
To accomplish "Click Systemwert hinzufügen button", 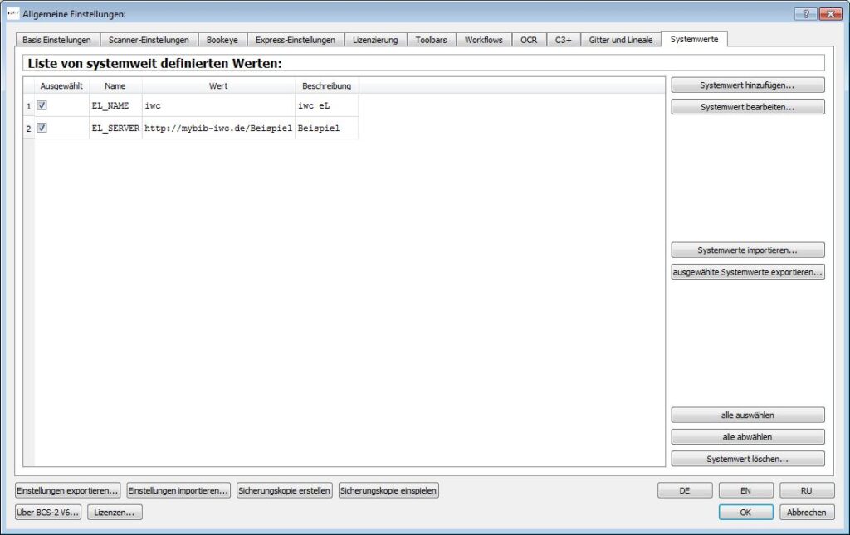I will (x=747, y=85).
